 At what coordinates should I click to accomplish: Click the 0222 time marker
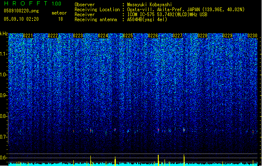point(53,36)
